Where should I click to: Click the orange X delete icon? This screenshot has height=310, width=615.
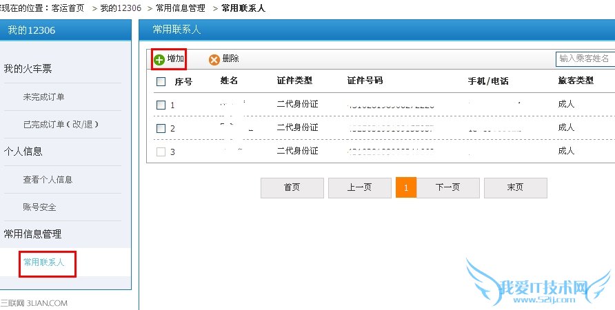pyautogui.click(x=214, y=60)
